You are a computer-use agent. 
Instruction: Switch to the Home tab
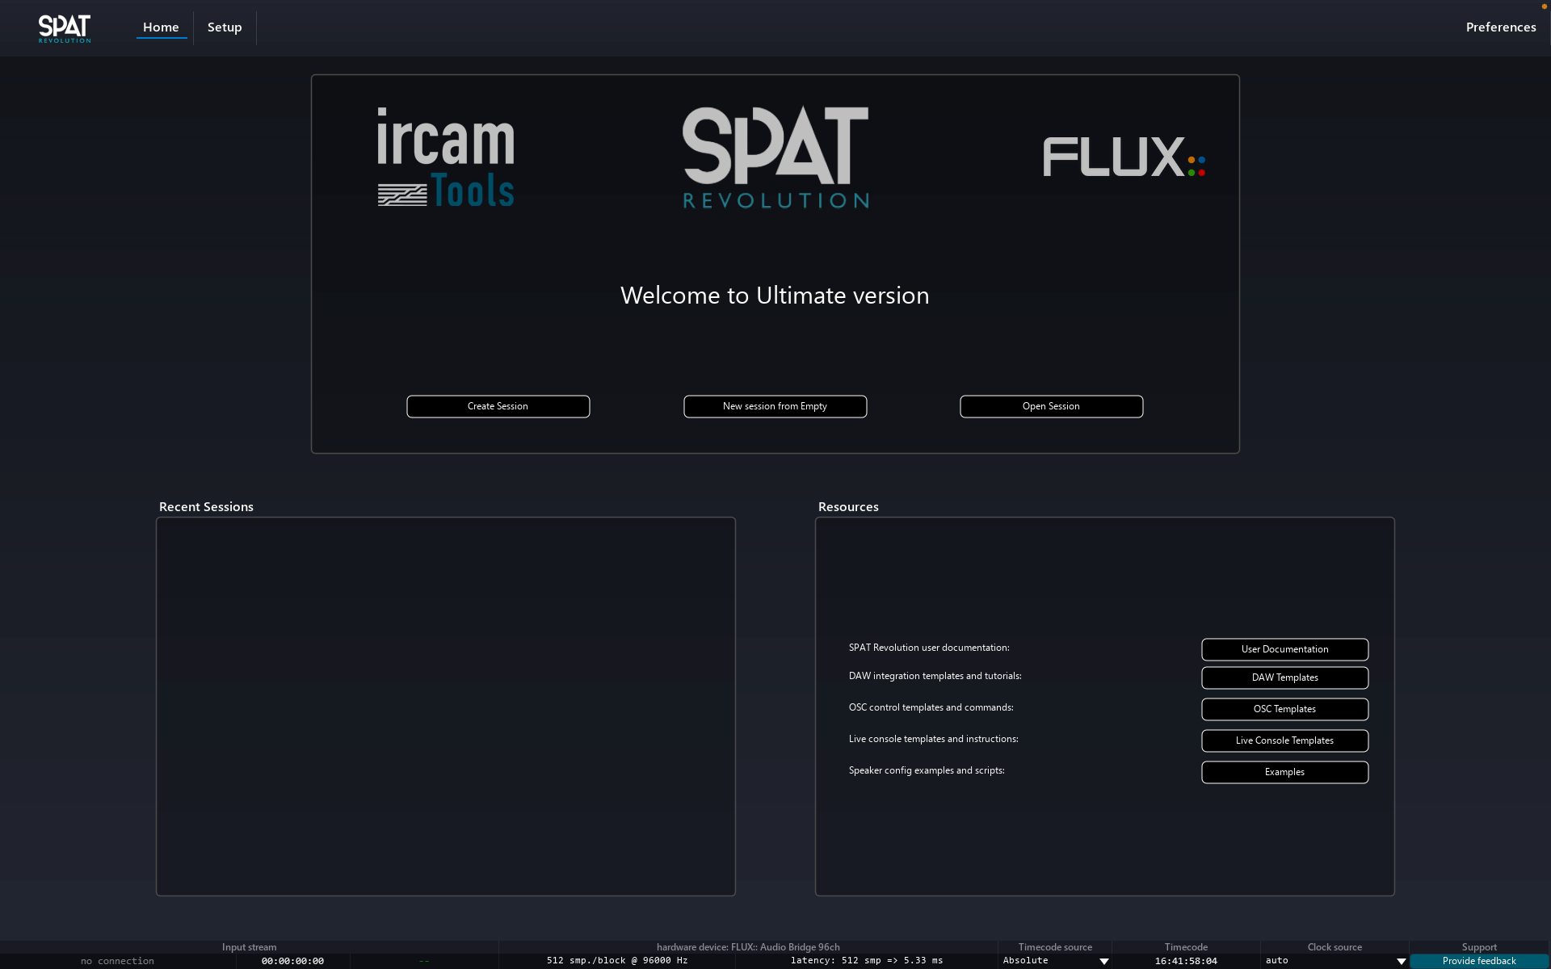click(161, 27)
